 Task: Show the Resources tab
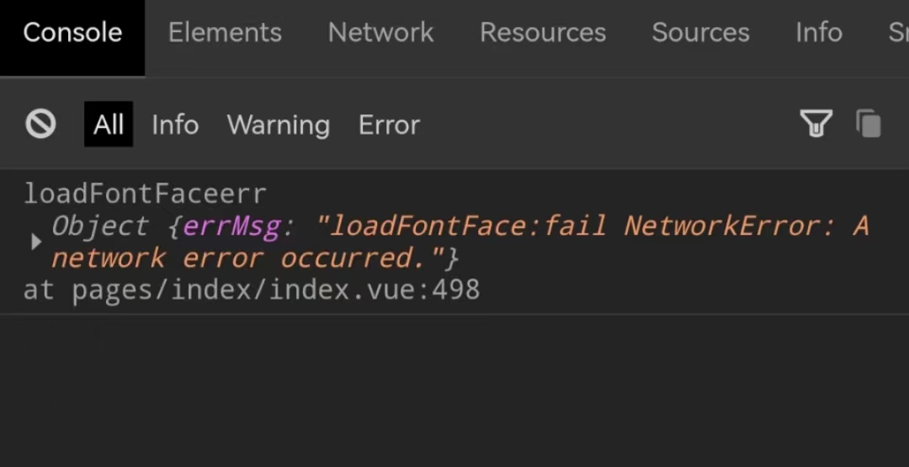click(542, 33)
